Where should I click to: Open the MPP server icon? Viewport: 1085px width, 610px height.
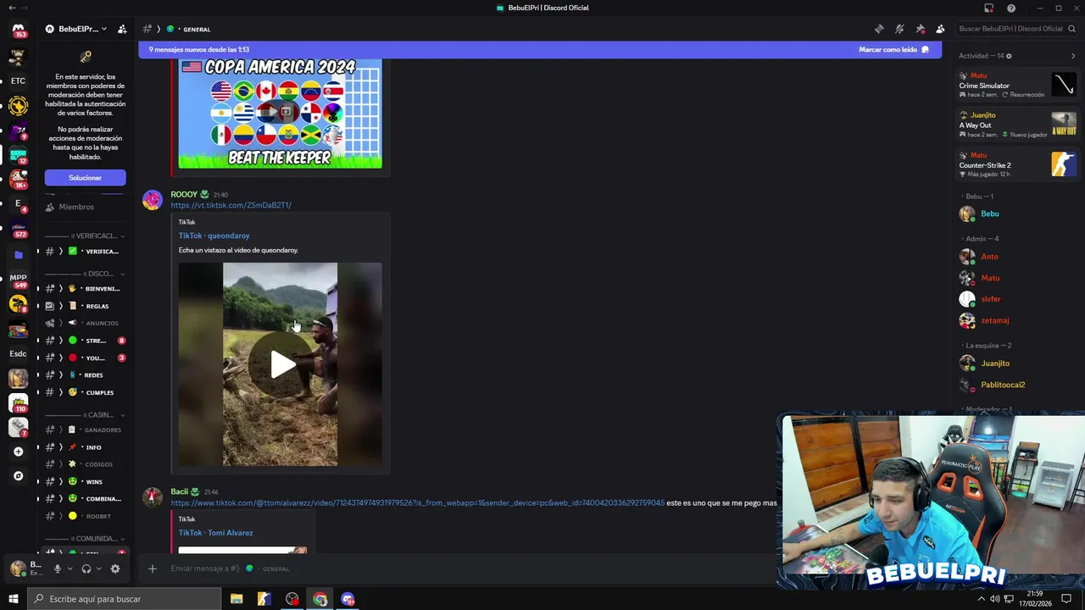click(18, 278)
